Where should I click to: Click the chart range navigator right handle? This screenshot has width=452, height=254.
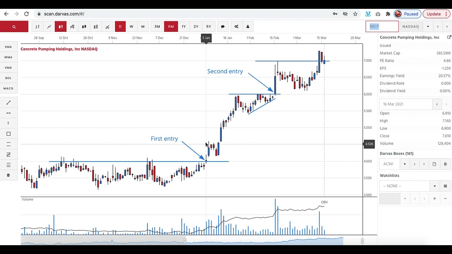point(362,241)
